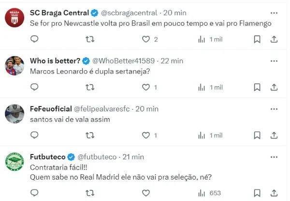Open FeFeuoficial's profile picture
The image size is (290, 201).
click(14, 114)
